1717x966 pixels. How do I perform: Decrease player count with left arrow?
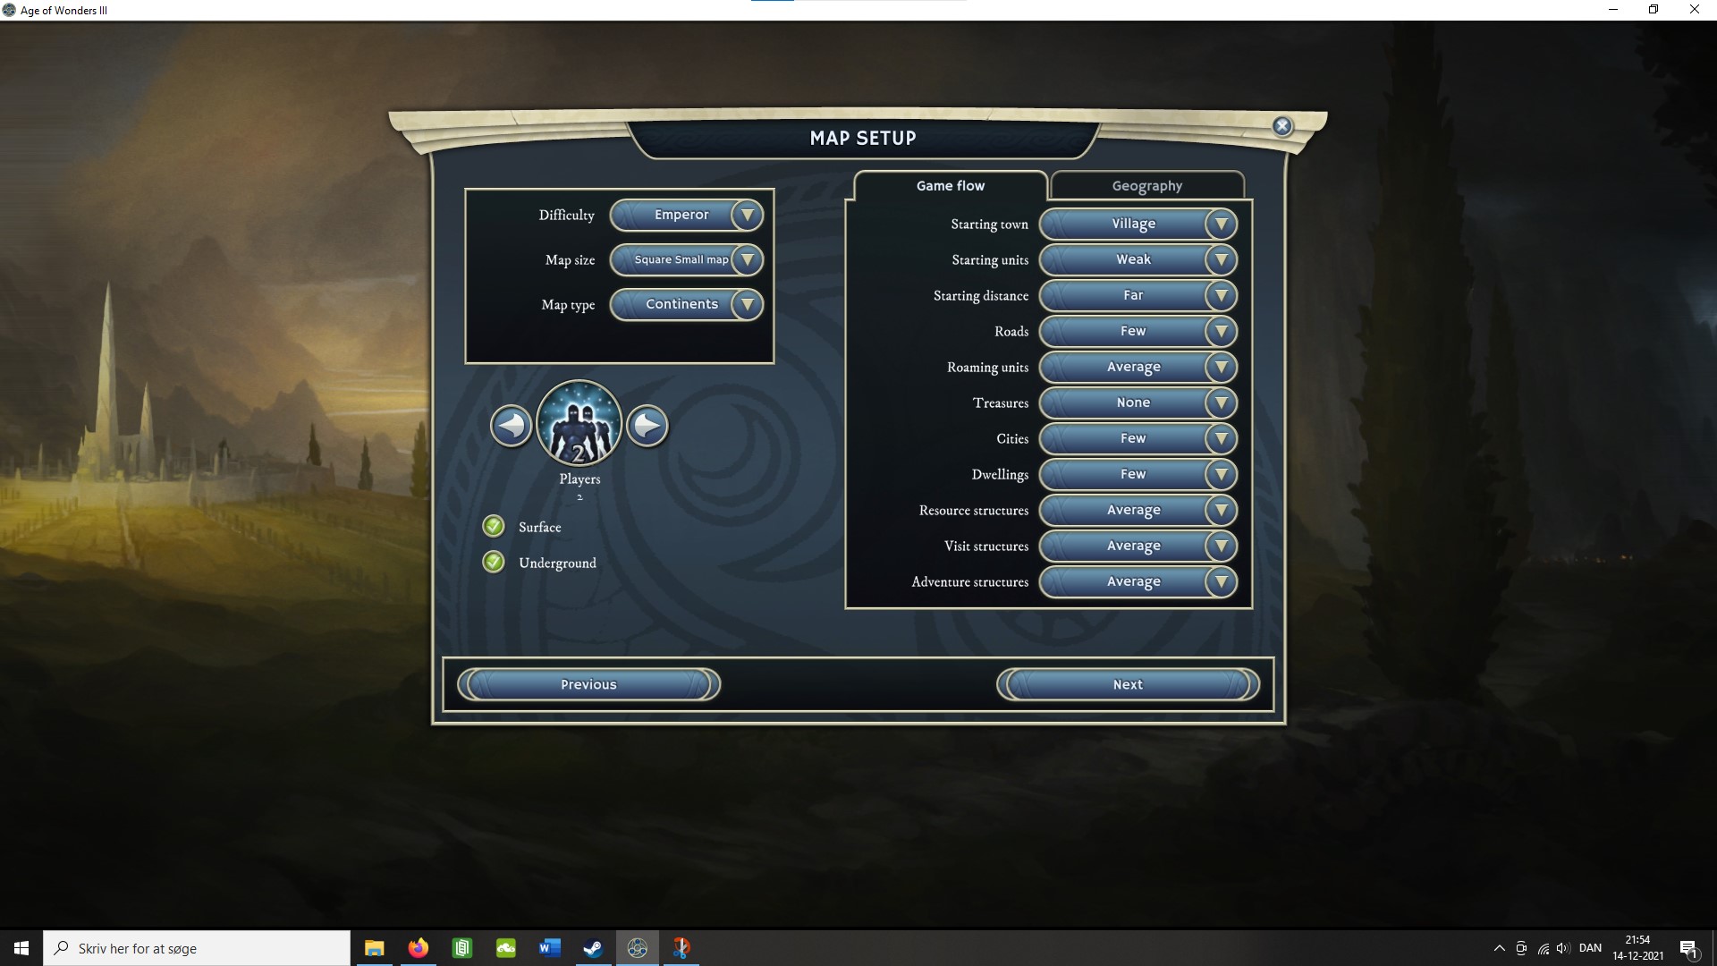pyautogui.click(x=511, y=426)
